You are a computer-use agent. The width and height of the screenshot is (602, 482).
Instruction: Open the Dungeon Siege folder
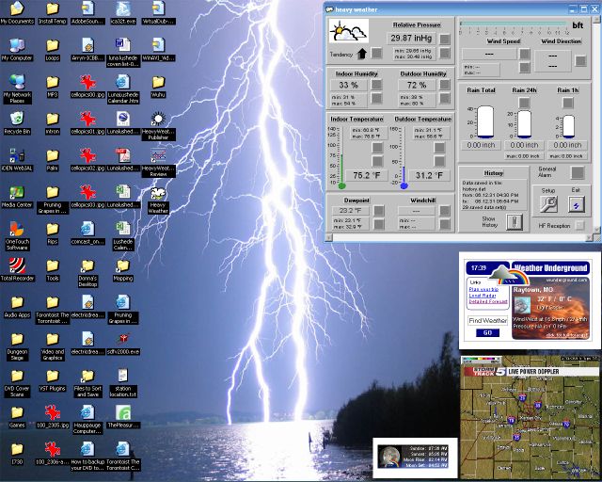(17, 346)
